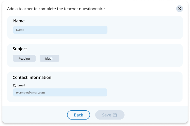Focus the example@email.com email field

pos(60,92)
